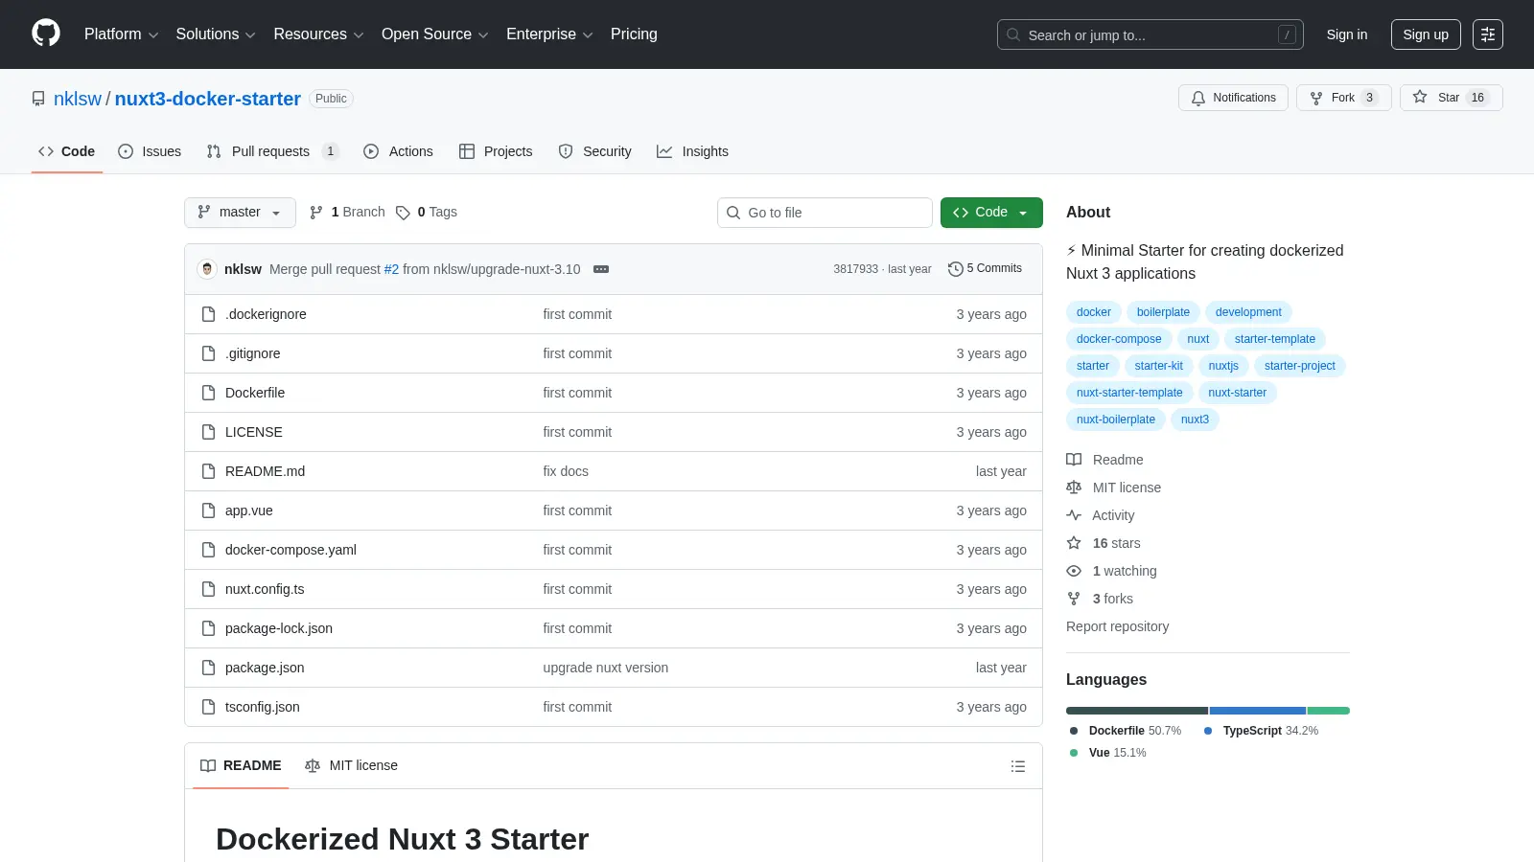This screenshot has width=1534, height=862.
Task: Click the bell icon in Notifications button
Action: click(1198, 98)
